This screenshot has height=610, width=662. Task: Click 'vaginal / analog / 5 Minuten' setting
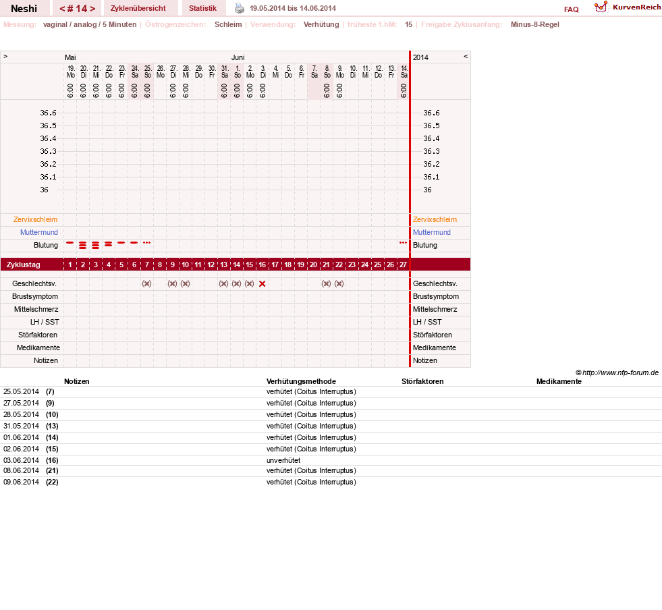pyautogui.click(x=90, y=24)
